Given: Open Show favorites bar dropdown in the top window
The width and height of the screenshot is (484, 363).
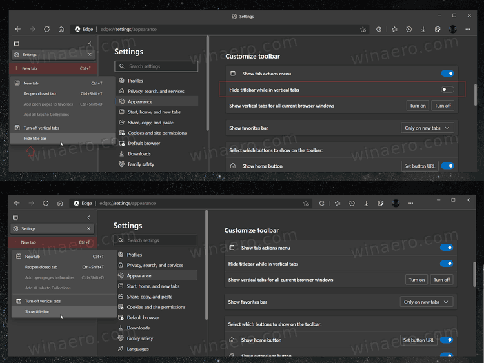Looking at the screenshot, I should pyautogui.click(x=427, y=128).
